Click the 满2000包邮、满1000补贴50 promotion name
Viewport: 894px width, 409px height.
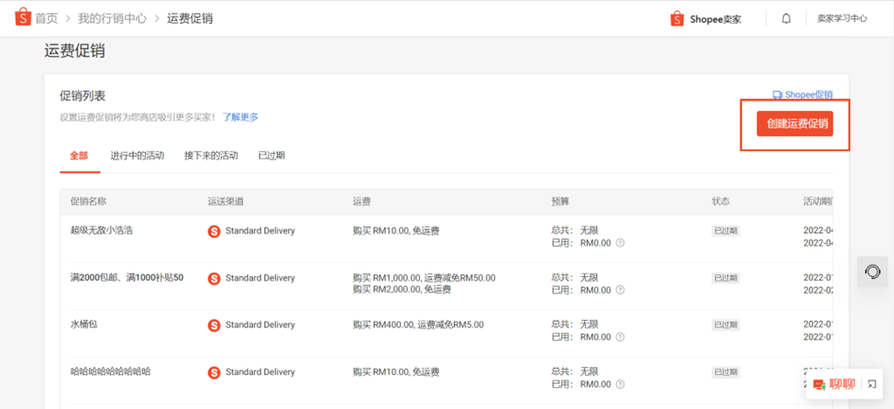point(127,278)
